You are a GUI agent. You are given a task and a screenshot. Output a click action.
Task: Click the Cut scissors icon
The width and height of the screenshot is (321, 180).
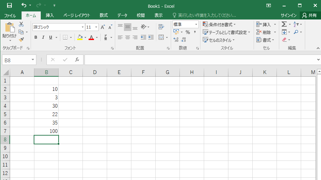pyautogui.click(x=21, y=24)
